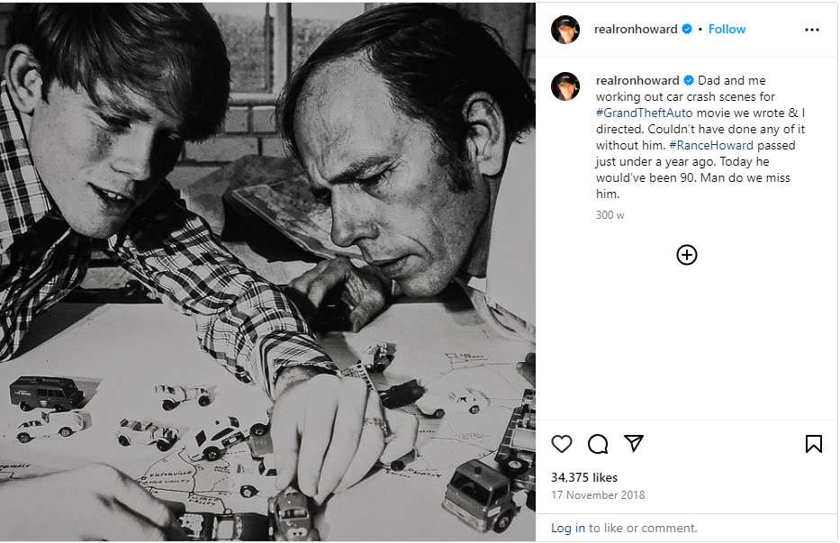Click the Log in link
Image resolution: width=840 pixels, height=543 pixels.
568,528
